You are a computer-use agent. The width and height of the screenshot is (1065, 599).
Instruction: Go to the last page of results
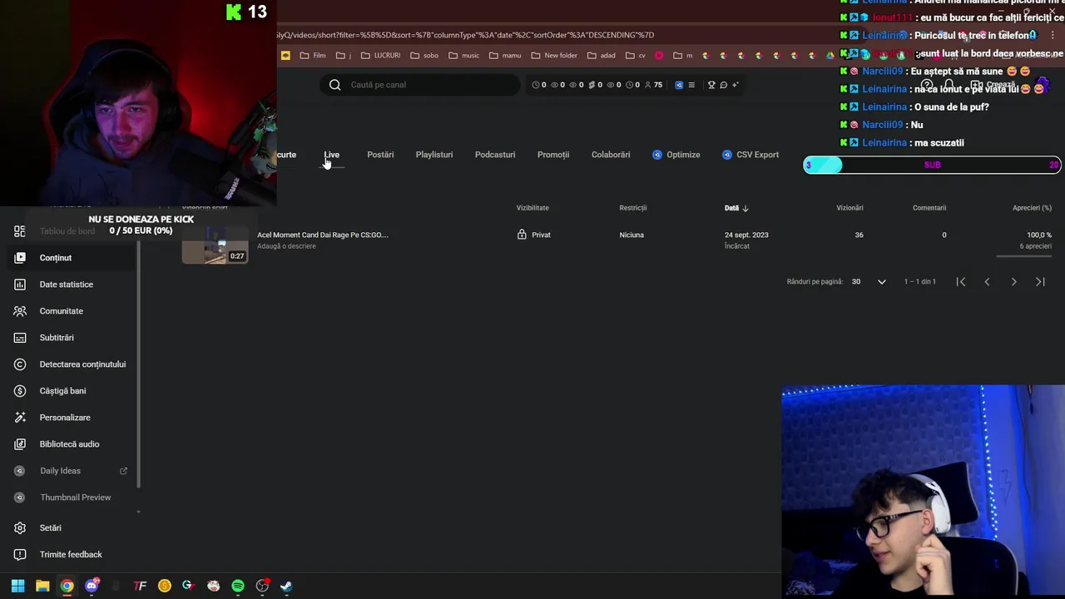coord(1040,282)
